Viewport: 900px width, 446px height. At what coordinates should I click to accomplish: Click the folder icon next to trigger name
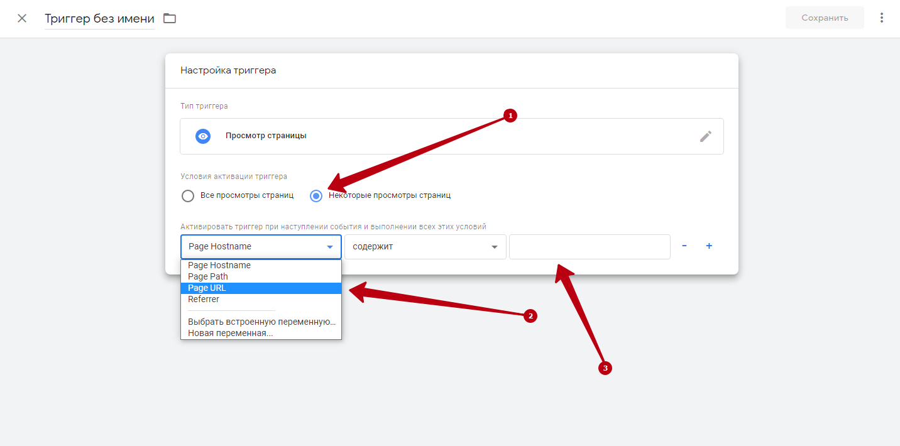coord(170,18)
